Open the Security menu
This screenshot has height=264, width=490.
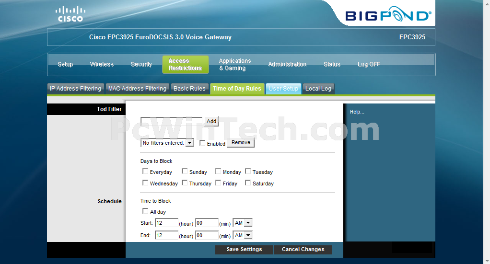(141, 64)
